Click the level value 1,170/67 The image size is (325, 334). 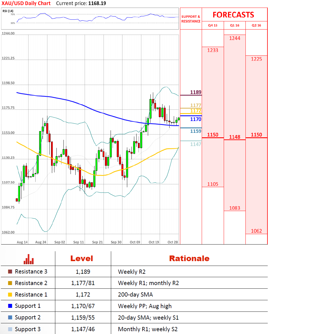(83, 306)
